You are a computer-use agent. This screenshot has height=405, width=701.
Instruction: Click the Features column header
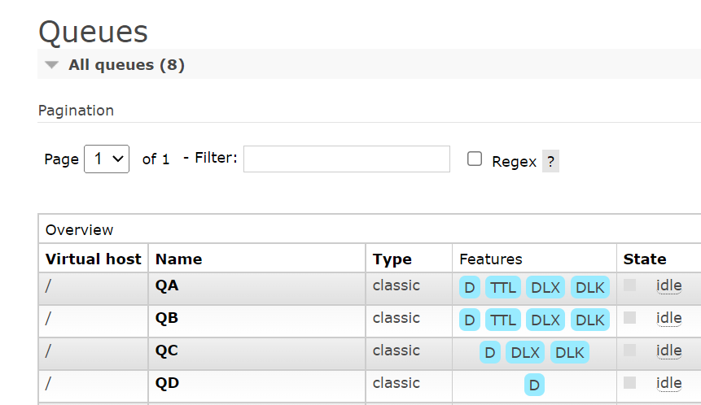click(x=491, y=259)
